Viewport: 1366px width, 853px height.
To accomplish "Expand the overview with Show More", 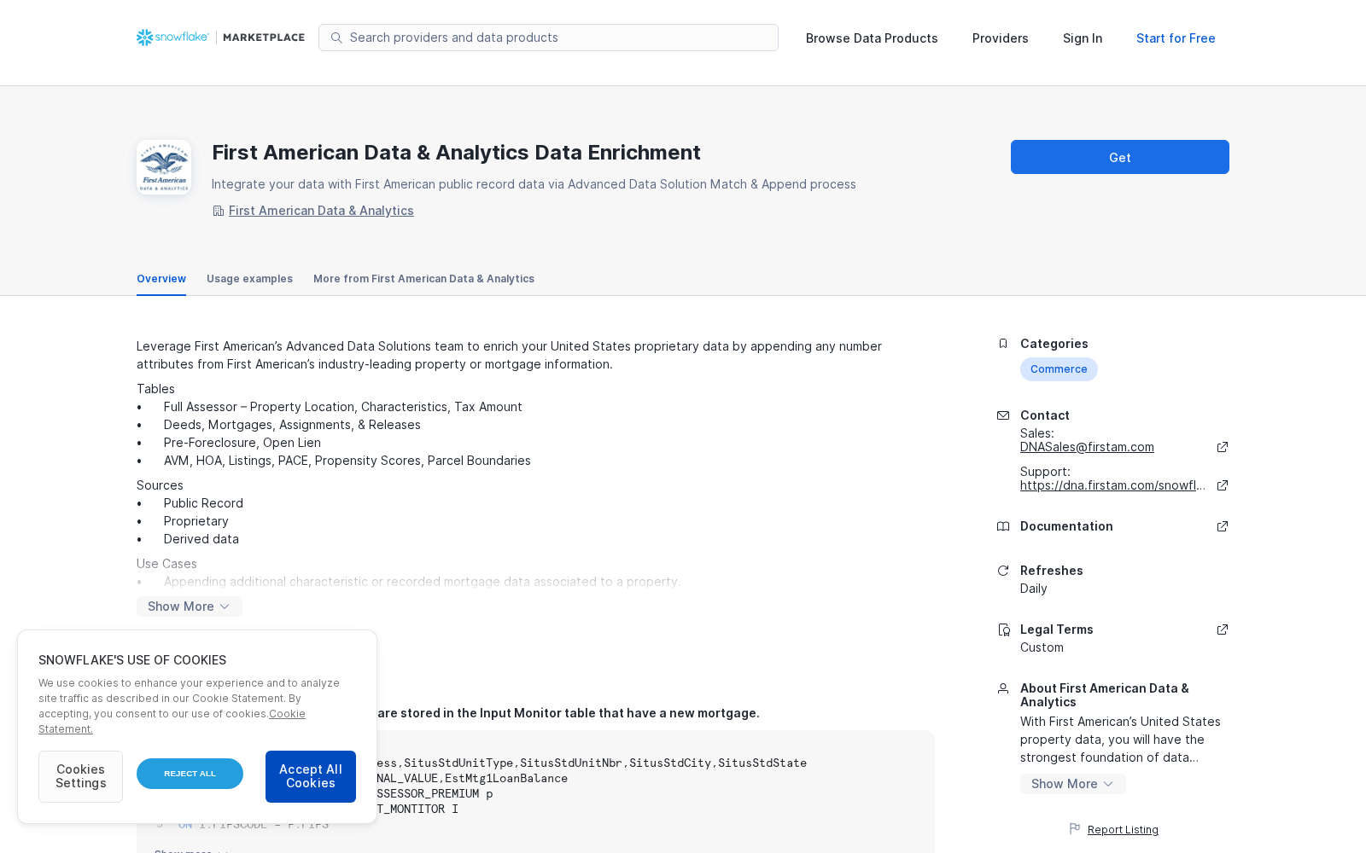I will 190,606.
